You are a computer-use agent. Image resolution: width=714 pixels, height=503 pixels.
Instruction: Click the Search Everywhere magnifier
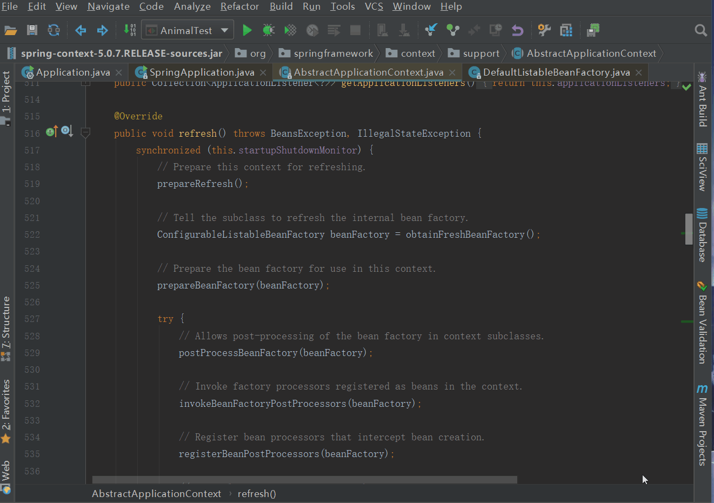tap(700, 30)
